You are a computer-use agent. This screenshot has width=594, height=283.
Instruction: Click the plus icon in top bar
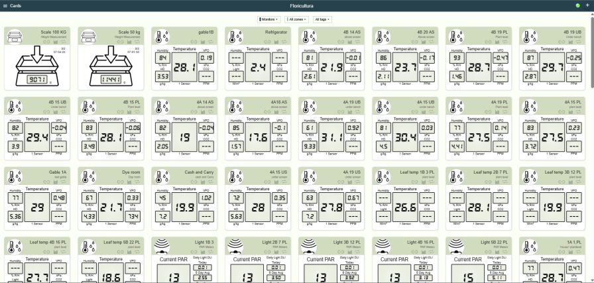[x=587, y=5]
